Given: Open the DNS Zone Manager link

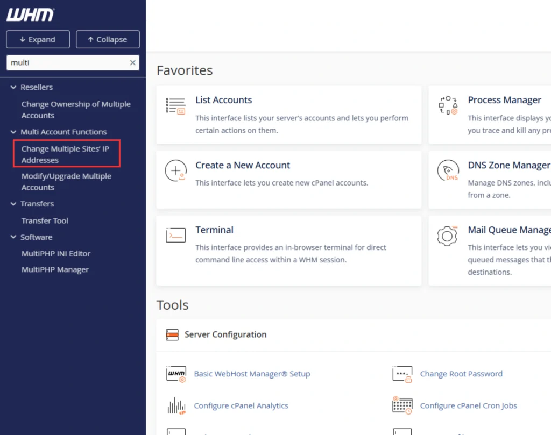Looking at the screenshot, I should pyautogui.click(x=509, y=165).
